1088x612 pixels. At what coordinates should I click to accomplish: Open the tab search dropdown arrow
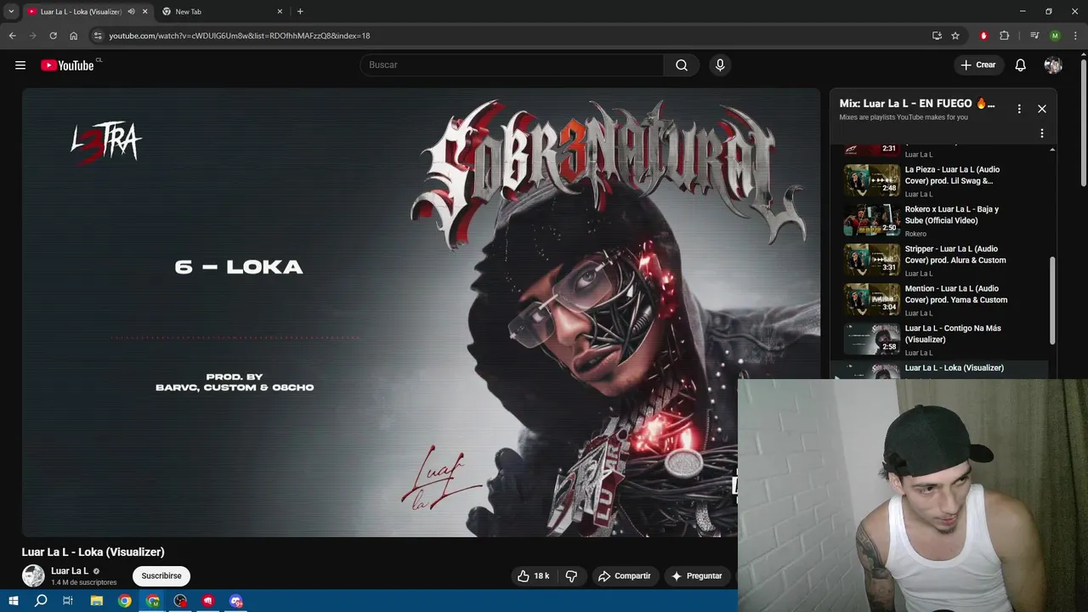pos(11,11)
